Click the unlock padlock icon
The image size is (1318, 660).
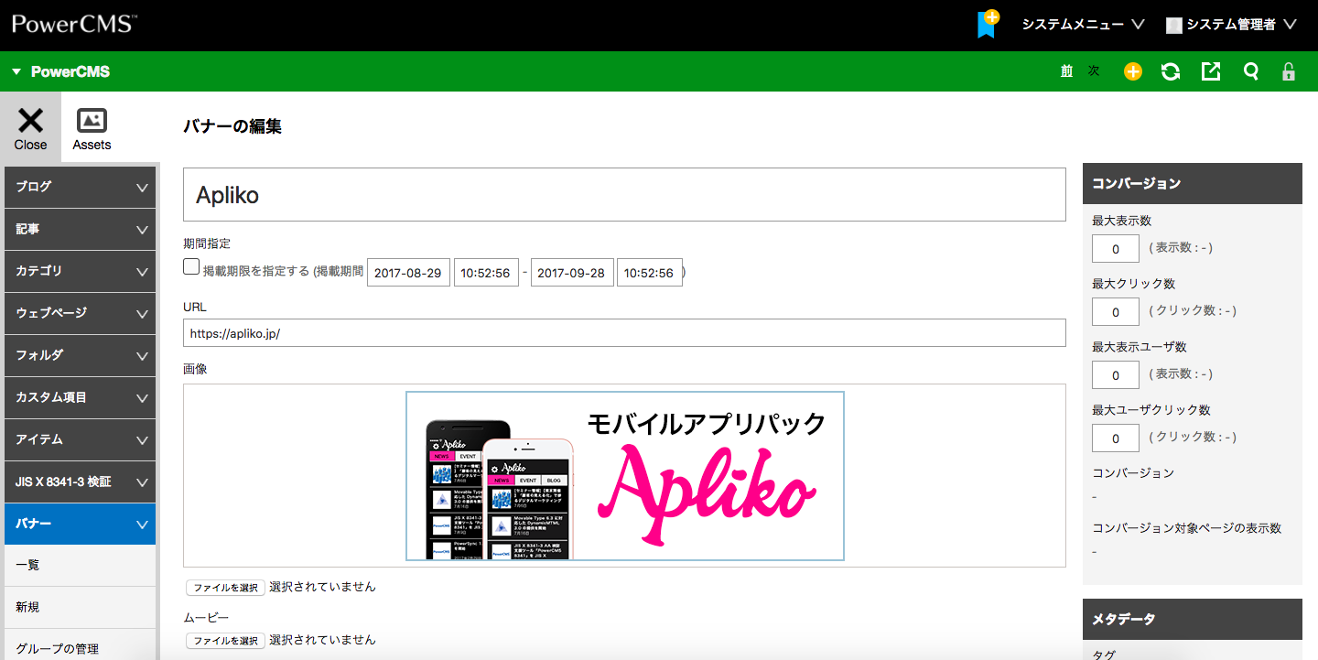[x=1289, y=71]
